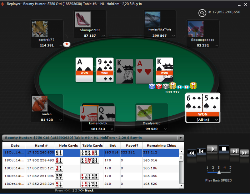Image resolution: width=250 pixels, height=194 pixels.
Task: Open zordrok77 player options chevron
Action: (x=61, y=46)
